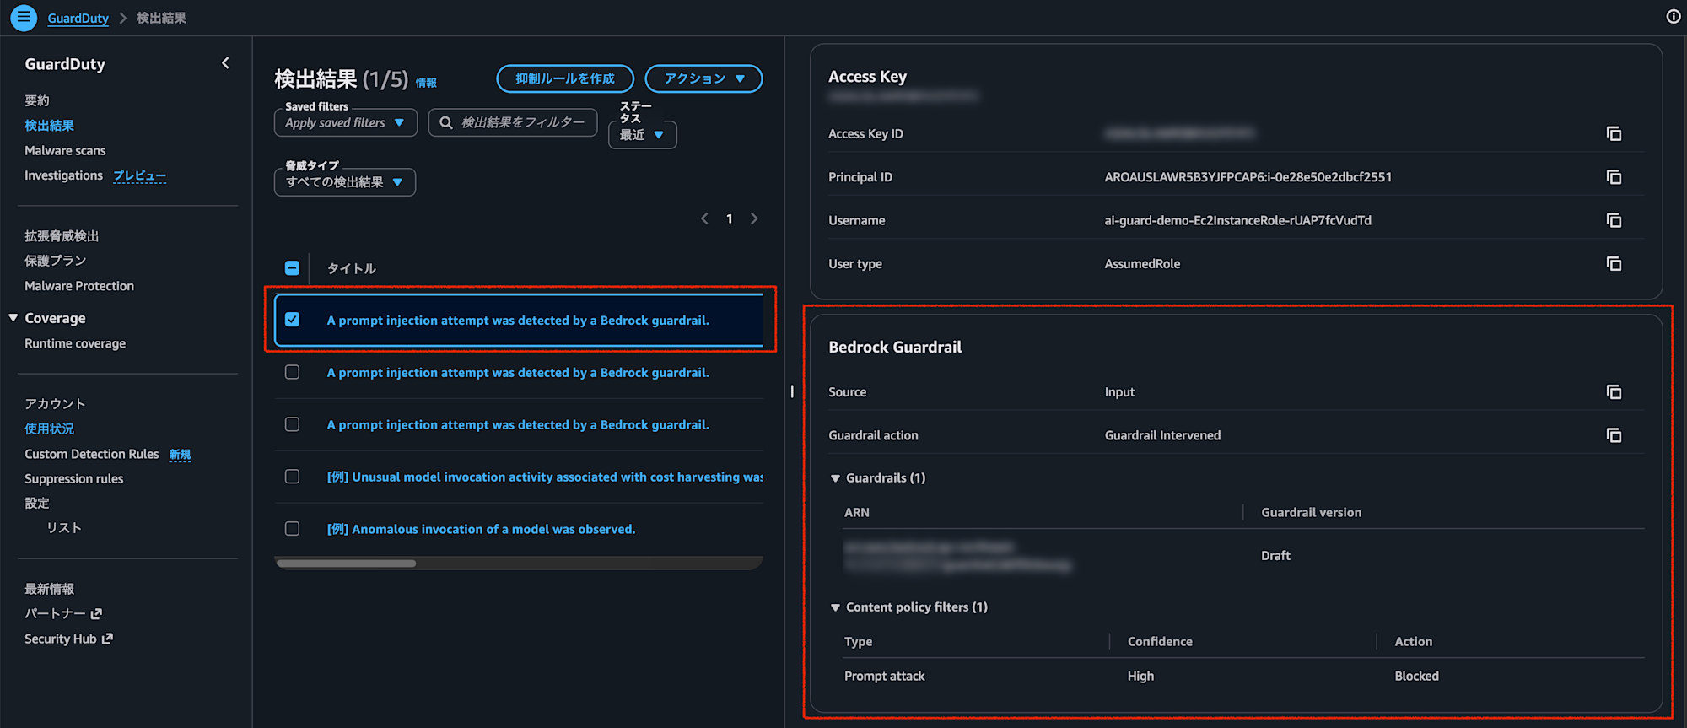Open Suppression rules in the sidebar
Screen dimensions: 1687x728
[74, 479]
